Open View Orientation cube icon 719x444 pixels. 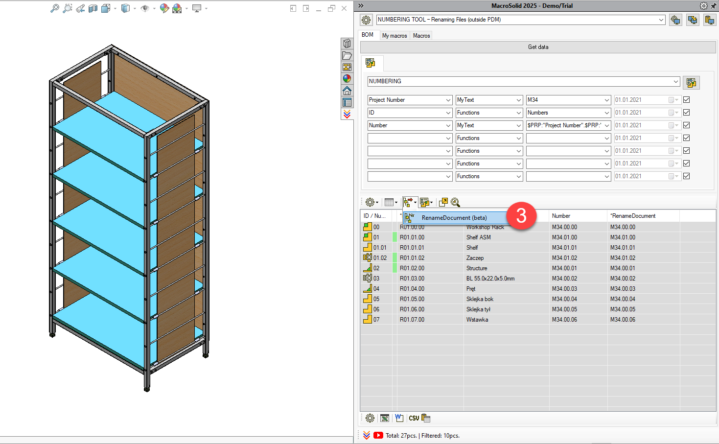click(x=106, y=8)
